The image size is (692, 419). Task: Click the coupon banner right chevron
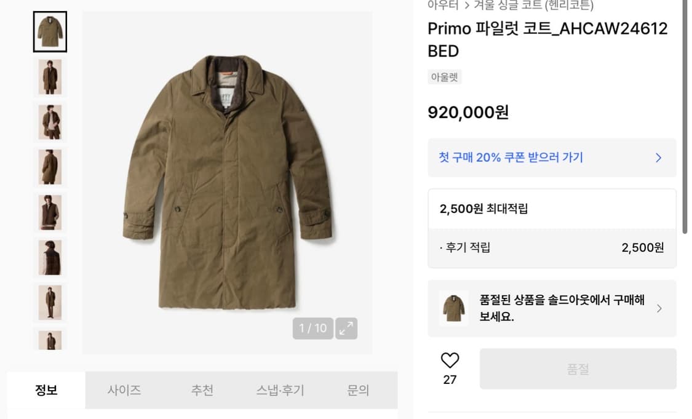click(x=658, y=158)
